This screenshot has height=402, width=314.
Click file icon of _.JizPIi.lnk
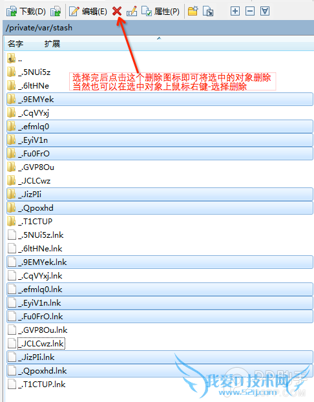12,357
